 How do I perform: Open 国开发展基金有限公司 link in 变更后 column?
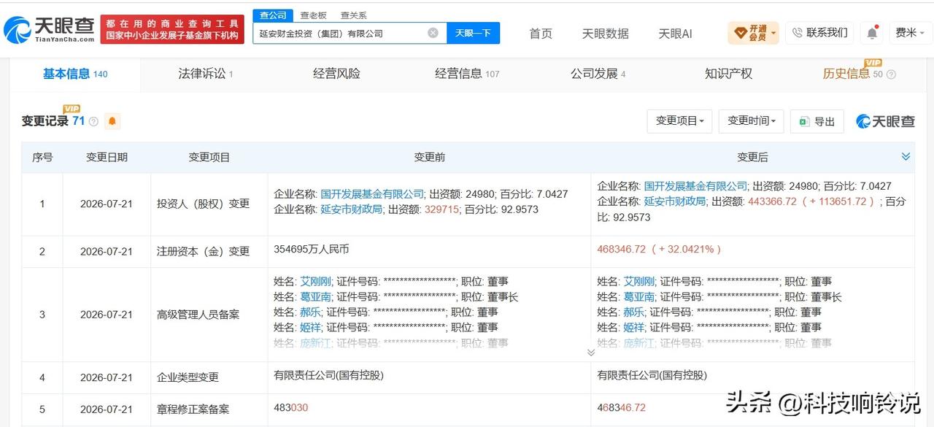pos(696,186)
